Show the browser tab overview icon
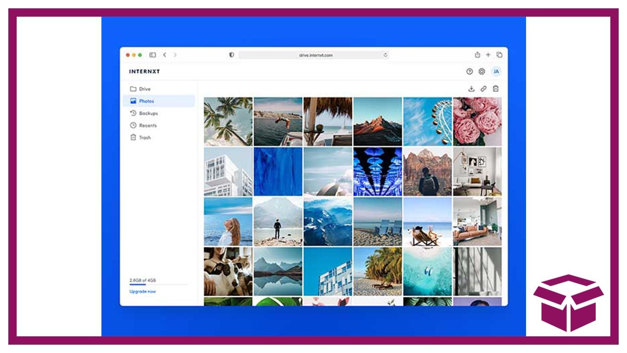Screen dimensions: 627x353 pos(499,55)
